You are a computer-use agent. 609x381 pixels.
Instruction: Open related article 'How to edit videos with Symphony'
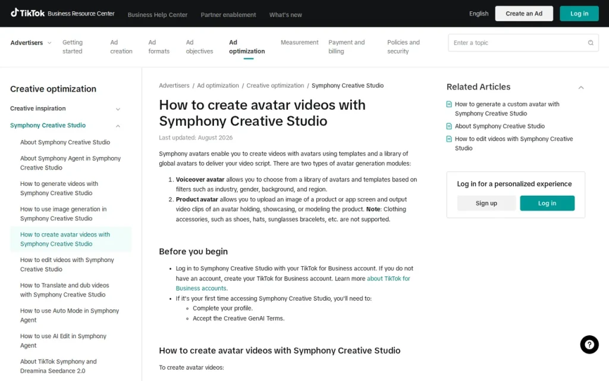pyautogui.click(x=513, y=143)
